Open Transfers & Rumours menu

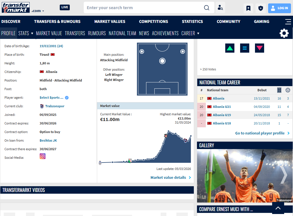[57, 21]
